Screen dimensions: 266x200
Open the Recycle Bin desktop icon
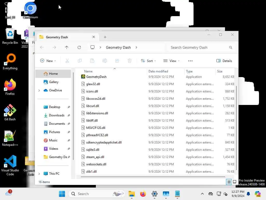[10, 36]
